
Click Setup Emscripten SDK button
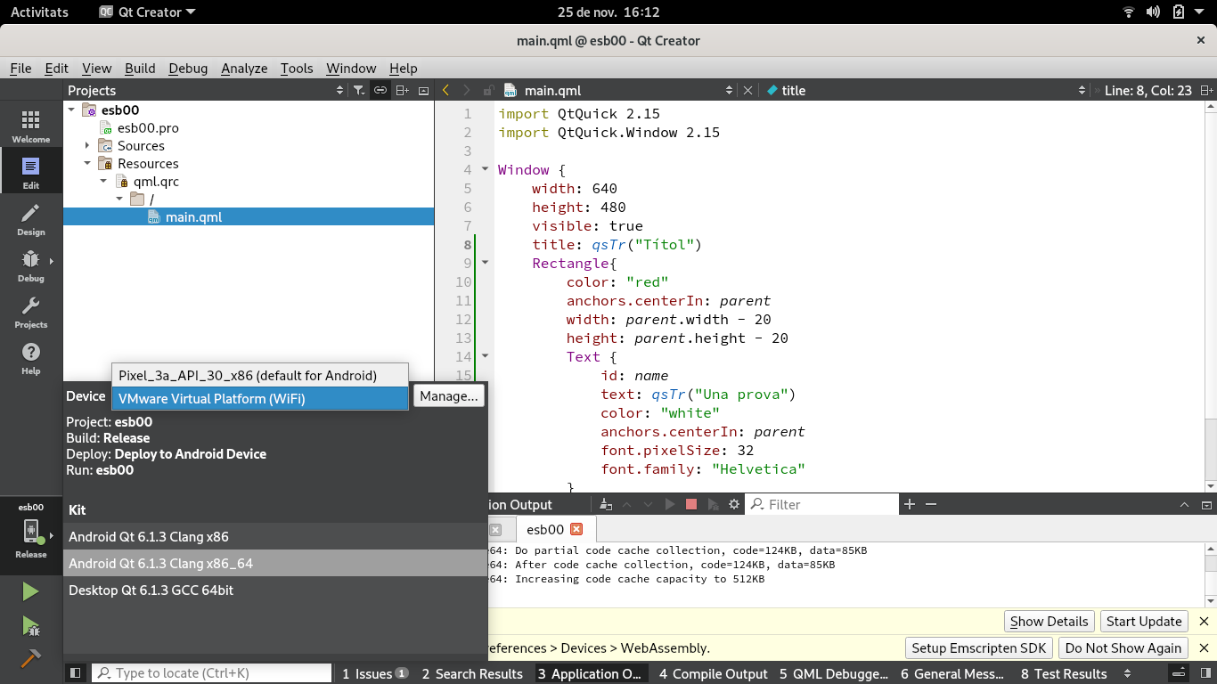click(x=979, y=648)
